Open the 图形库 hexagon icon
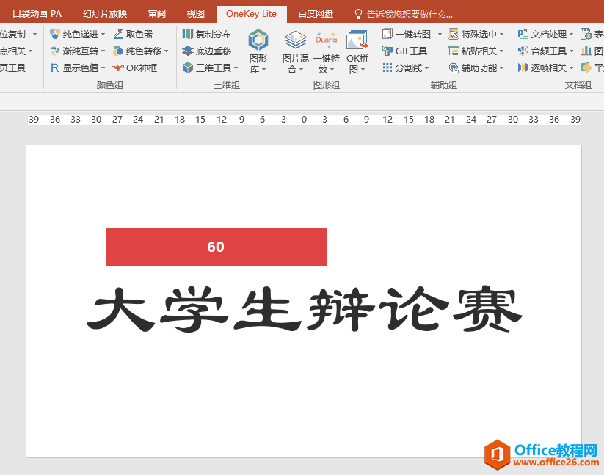604x475 pixels. tap(258, 40)
